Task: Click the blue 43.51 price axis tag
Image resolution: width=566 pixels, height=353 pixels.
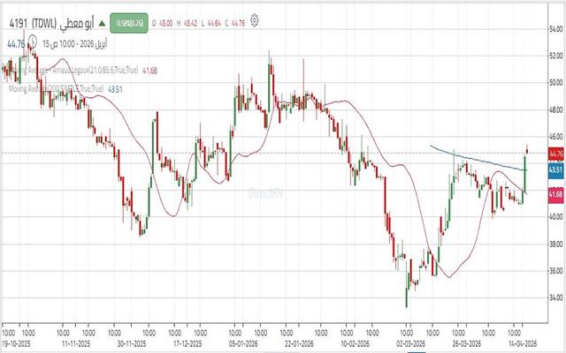Action: (555, 169)
